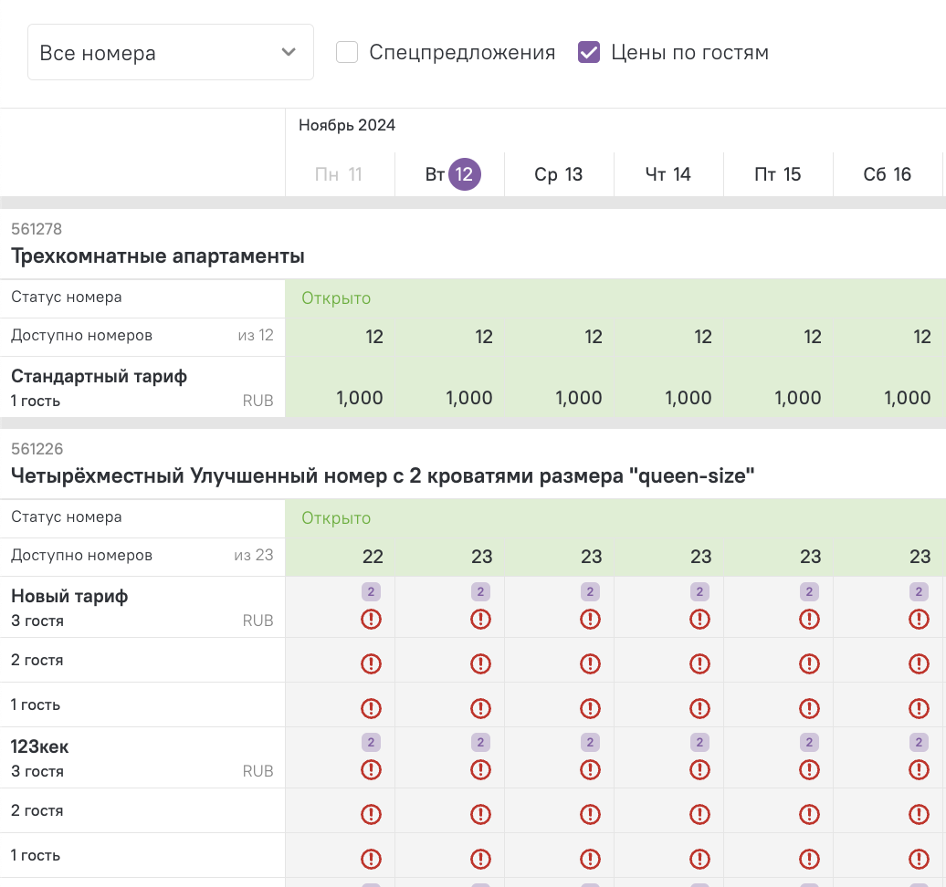The height and width of the screenshot is (887, 946).
Task: Click warning icon for 123кек 2 гостя Monday 11
Action: point(371,815)
